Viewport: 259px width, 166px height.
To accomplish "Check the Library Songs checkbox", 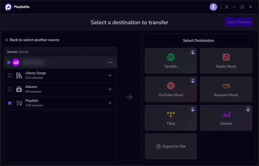I will (x=10, y=75).
